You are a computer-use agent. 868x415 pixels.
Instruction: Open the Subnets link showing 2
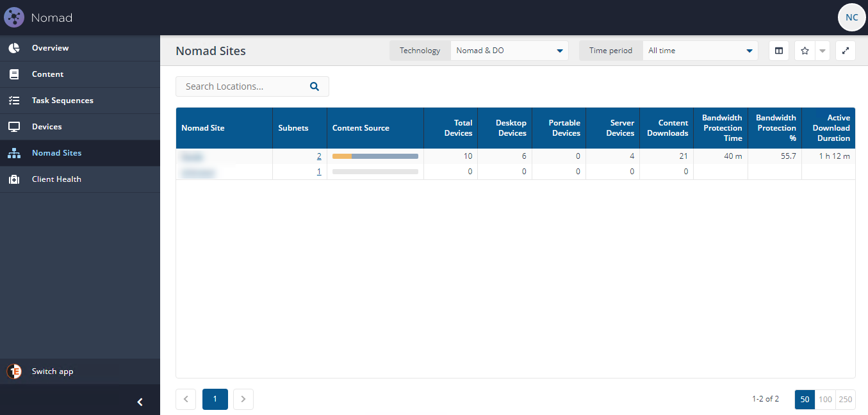pos(319,156)
